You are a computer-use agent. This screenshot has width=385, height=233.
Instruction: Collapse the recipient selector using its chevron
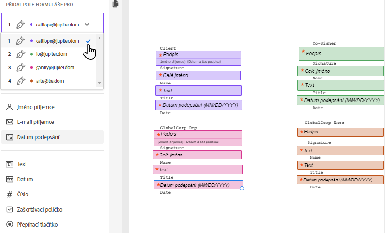point(87,24)
